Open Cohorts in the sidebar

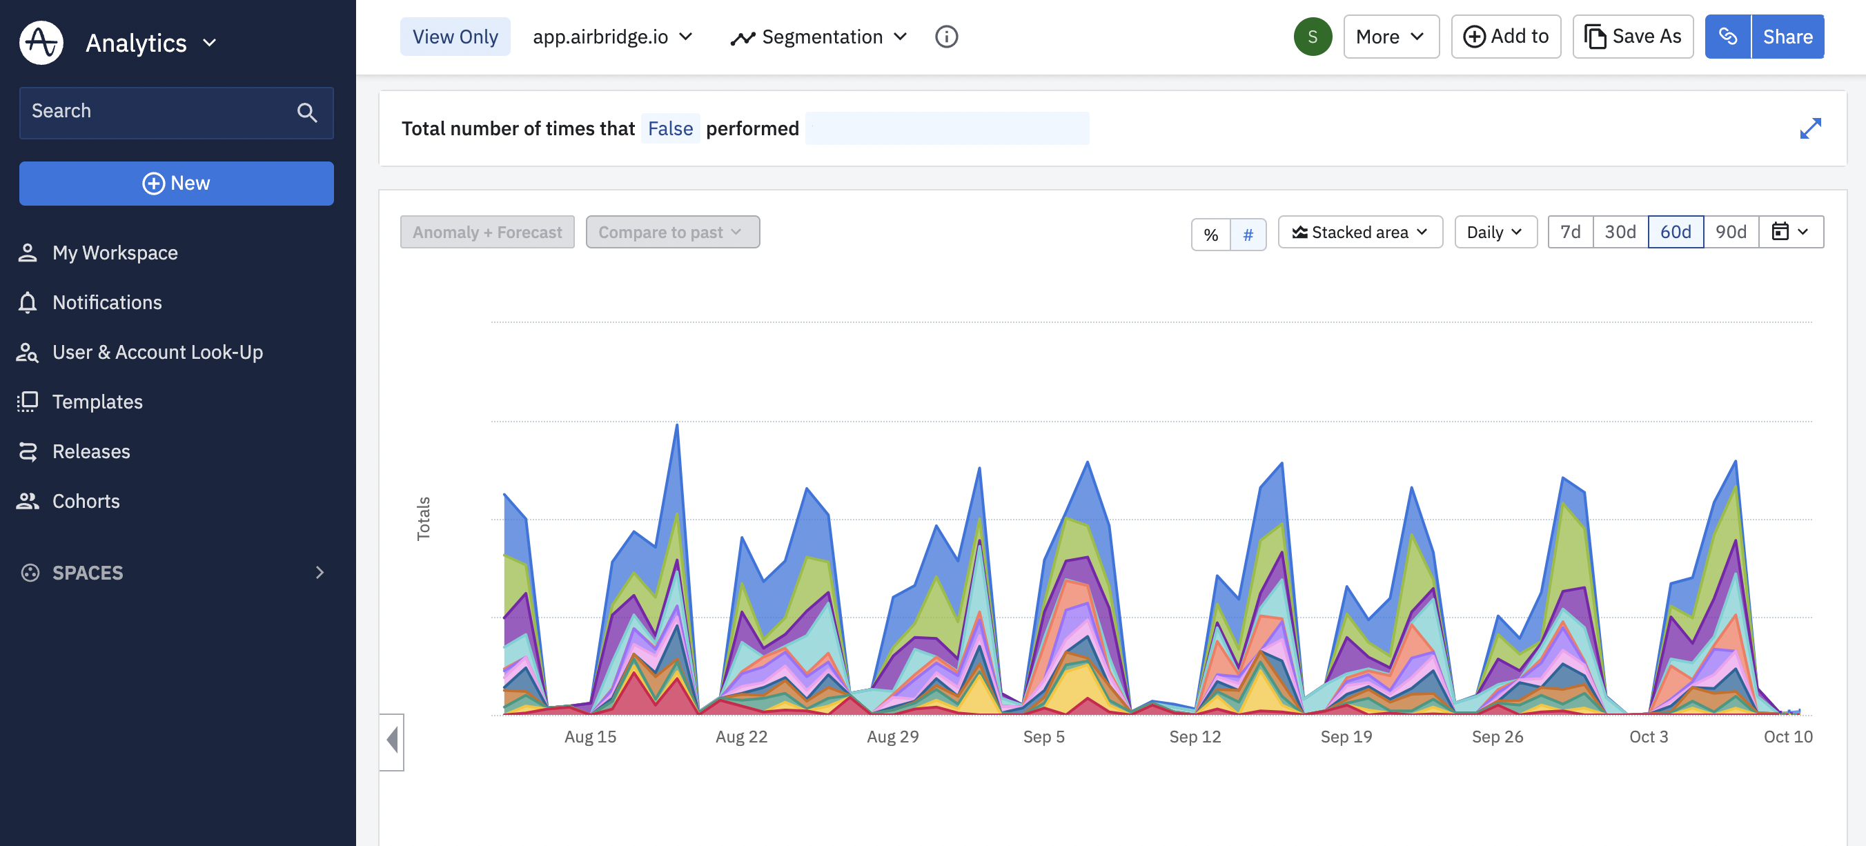tap(86, 501)
